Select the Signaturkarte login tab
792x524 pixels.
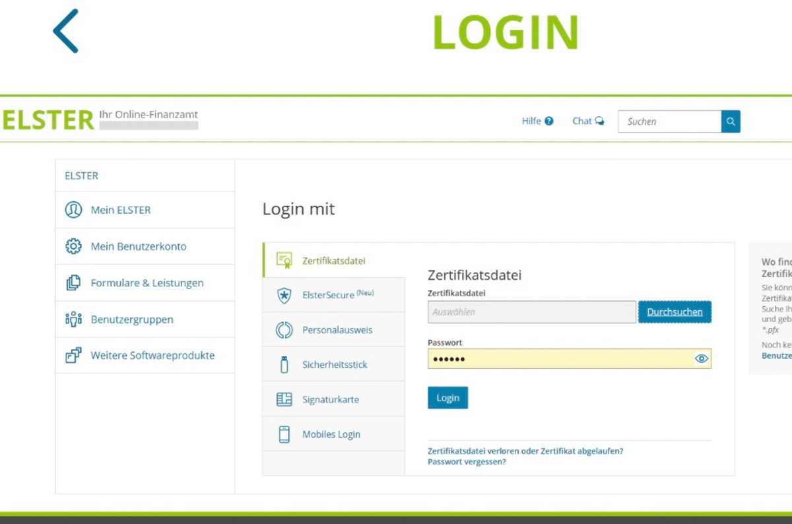click(333, 399)
